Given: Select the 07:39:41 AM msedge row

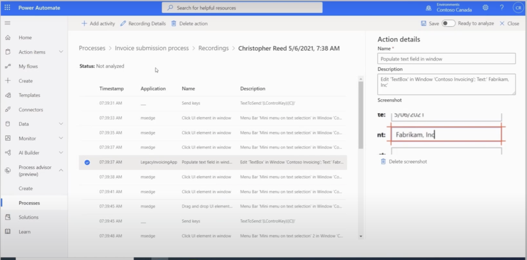Looking at the screenshot, I should coord(213,192).
